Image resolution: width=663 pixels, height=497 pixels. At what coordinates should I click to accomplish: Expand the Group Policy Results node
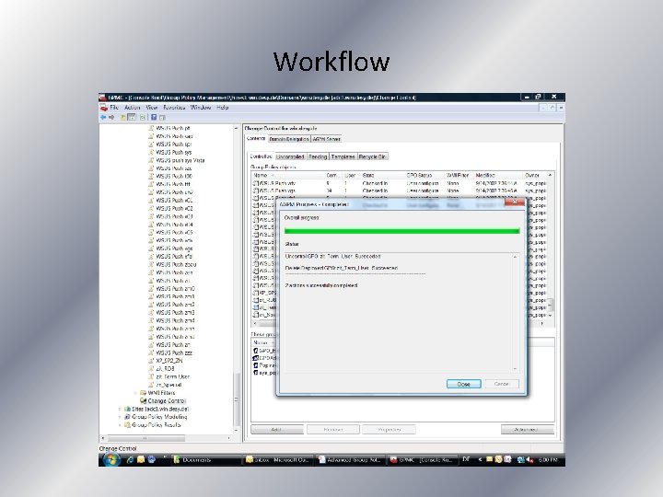click(120, 424)
